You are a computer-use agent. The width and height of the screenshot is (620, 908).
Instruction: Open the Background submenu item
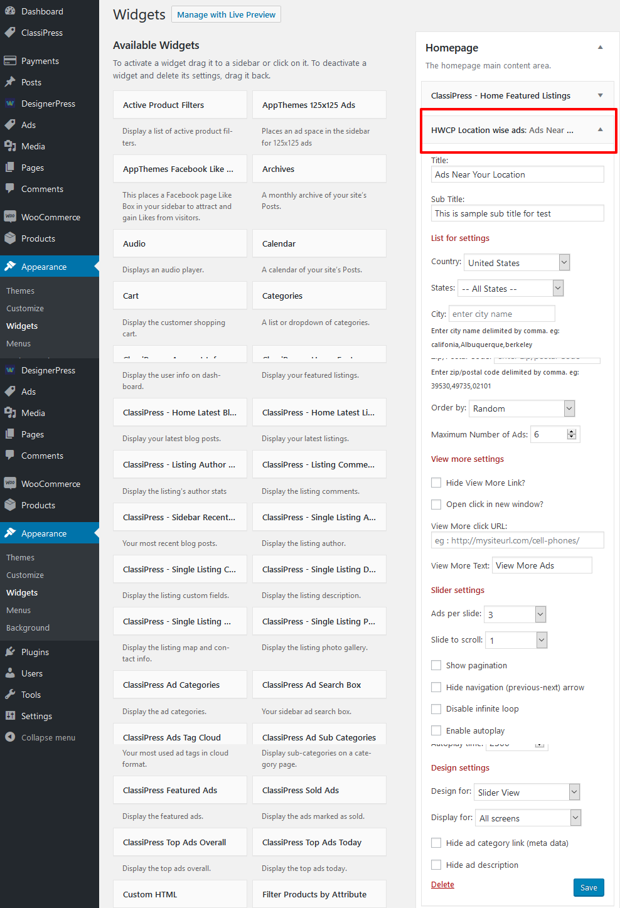click(28, 628)
